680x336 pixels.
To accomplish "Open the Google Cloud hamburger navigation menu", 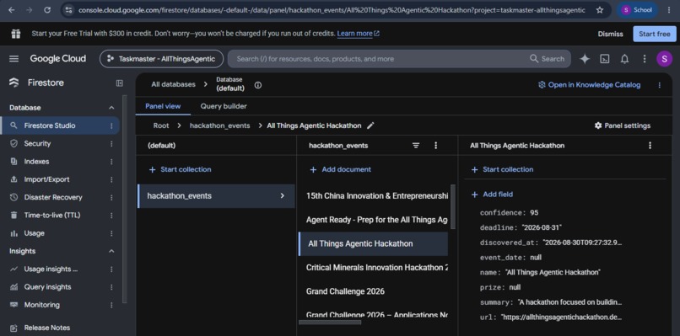I will [13, 58].
